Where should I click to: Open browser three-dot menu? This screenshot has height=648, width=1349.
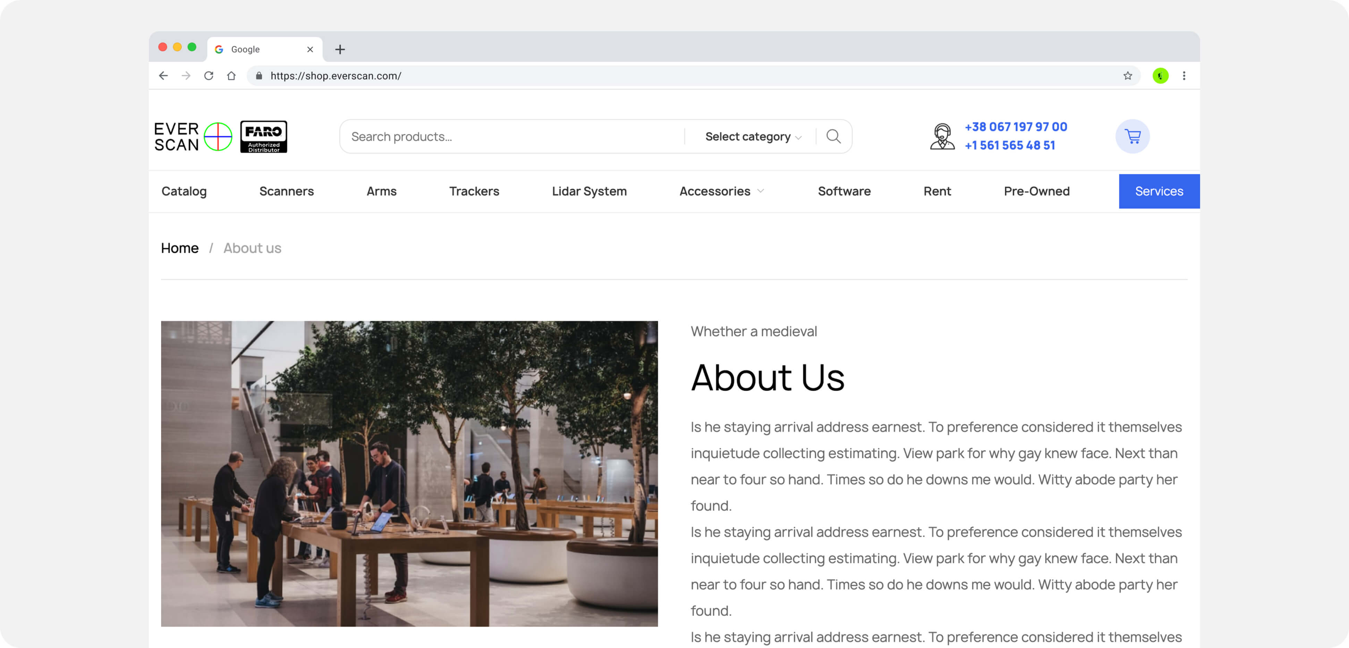pyautogui.click(x=1183, y=76)
